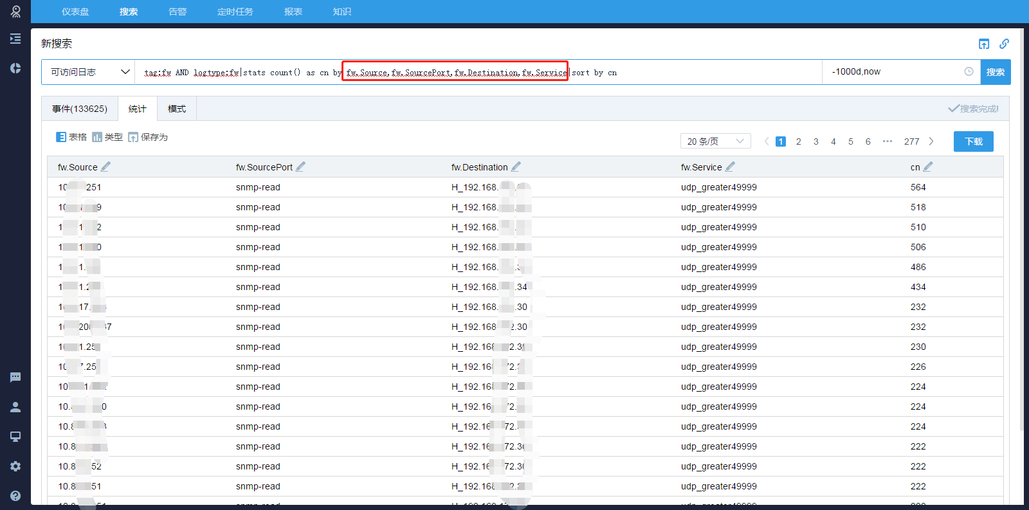This screenshot has height=510, width=1029.
Task: Go to next page with right chevron
Action: (x=931, y=141)
